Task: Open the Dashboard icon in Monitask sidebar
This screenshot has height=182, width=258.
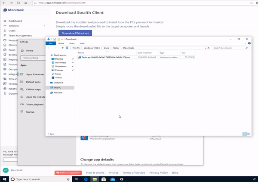Action: tap(5, 21)
